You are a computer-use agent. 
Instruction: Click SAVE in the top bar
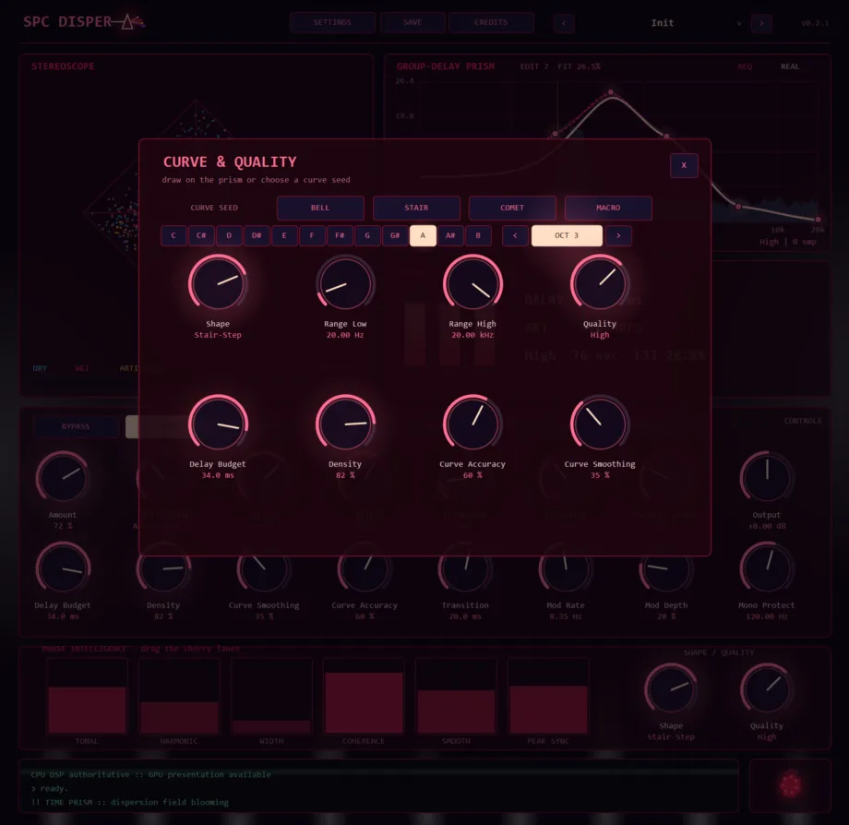coord(413,22)
